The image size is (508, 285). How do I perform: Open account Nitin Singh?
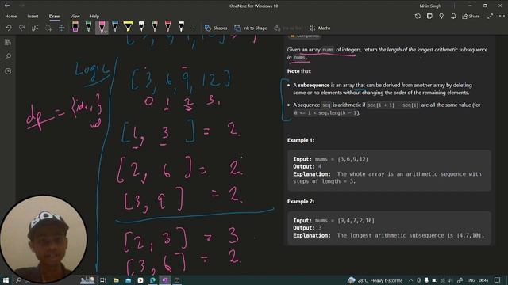point(430,6)
